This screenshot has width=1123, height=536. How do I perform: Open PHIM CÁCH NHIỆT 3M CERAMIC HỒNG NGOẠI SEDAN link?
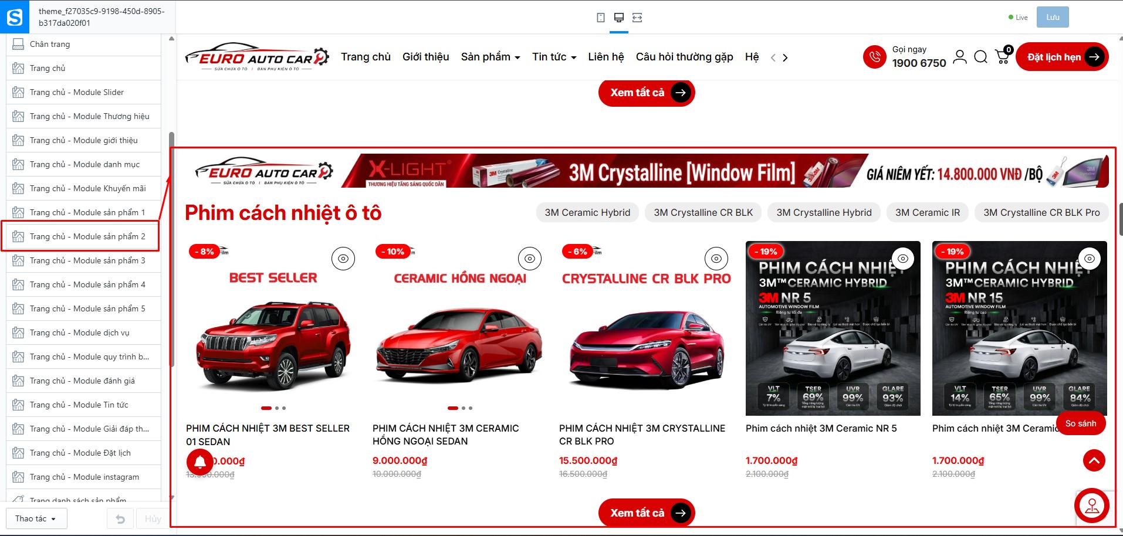[446, 435]
